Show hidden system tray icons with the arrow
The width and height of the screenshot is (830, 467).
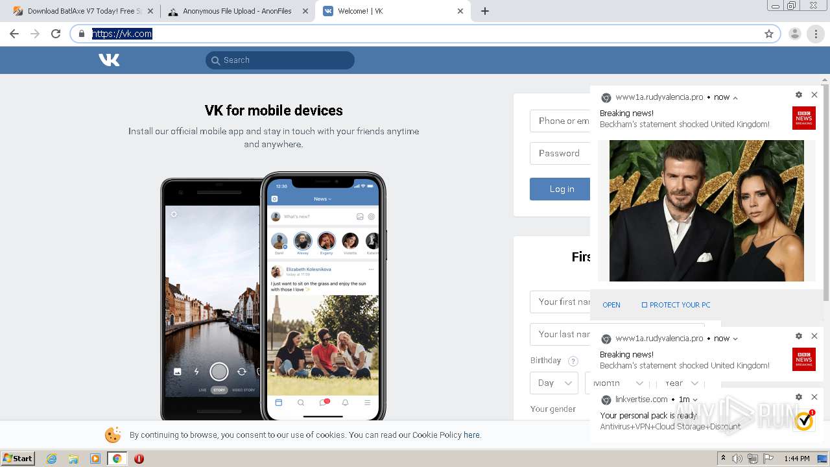tap(724, 459)
